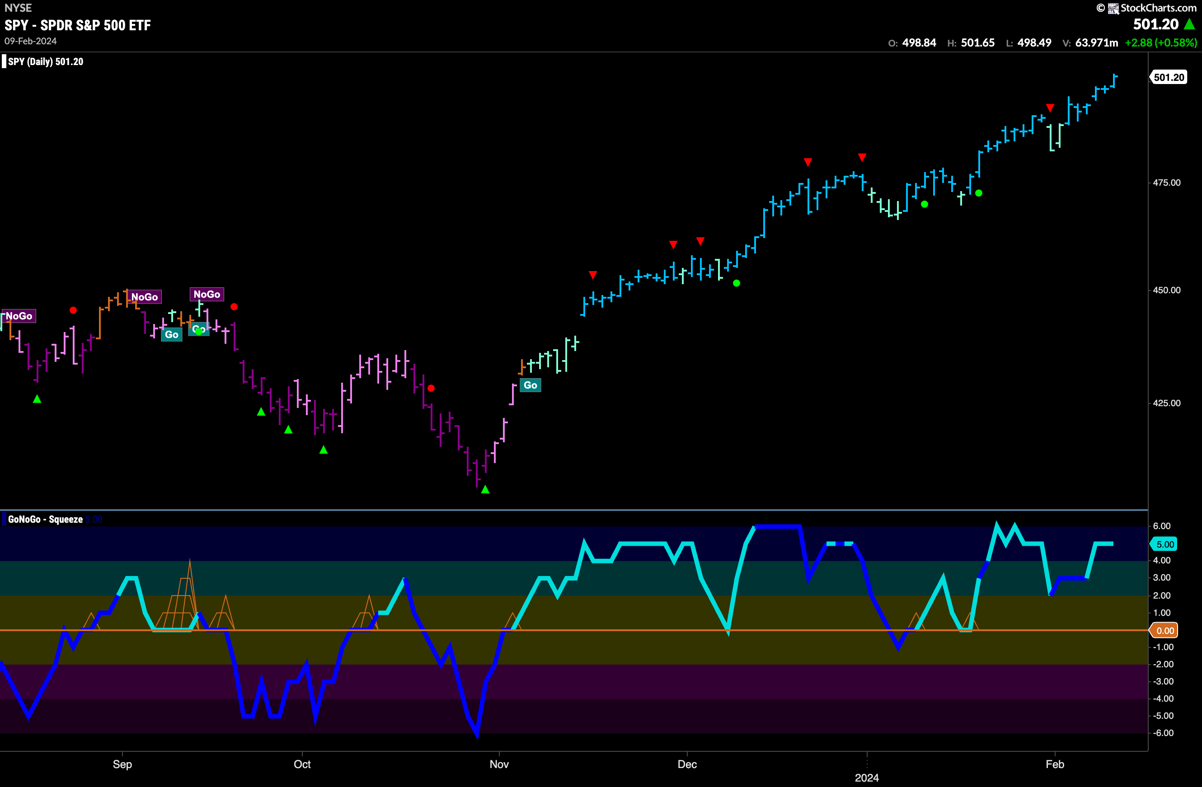
Task: Click the Oct label on the time axis
Action: (x=302, y=764)
